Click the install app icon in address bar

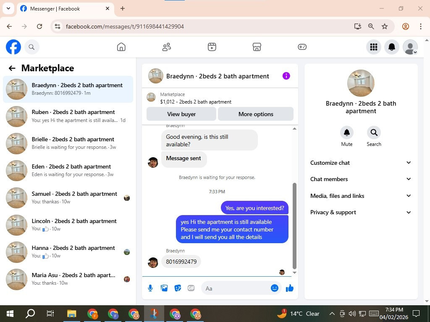pos(358,26)
